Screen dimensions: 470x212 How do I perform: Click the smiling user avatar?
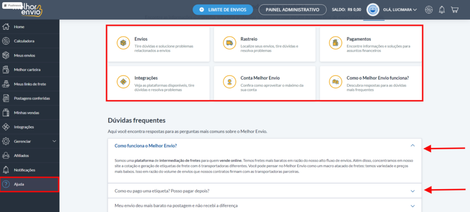point(373,10)
